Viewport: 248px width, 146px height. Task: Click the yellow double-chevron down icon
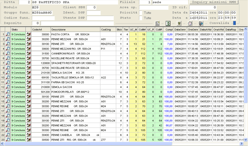pyautogui.click(x=179, y=23)
